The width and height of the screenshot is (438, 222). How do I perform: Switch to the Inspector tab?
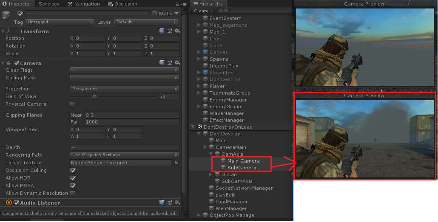[x=17, y=4]
